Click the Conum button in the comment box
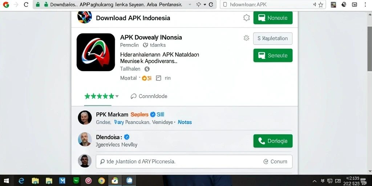Viewport: 372px width, 186px height. (x=275, y=162)
